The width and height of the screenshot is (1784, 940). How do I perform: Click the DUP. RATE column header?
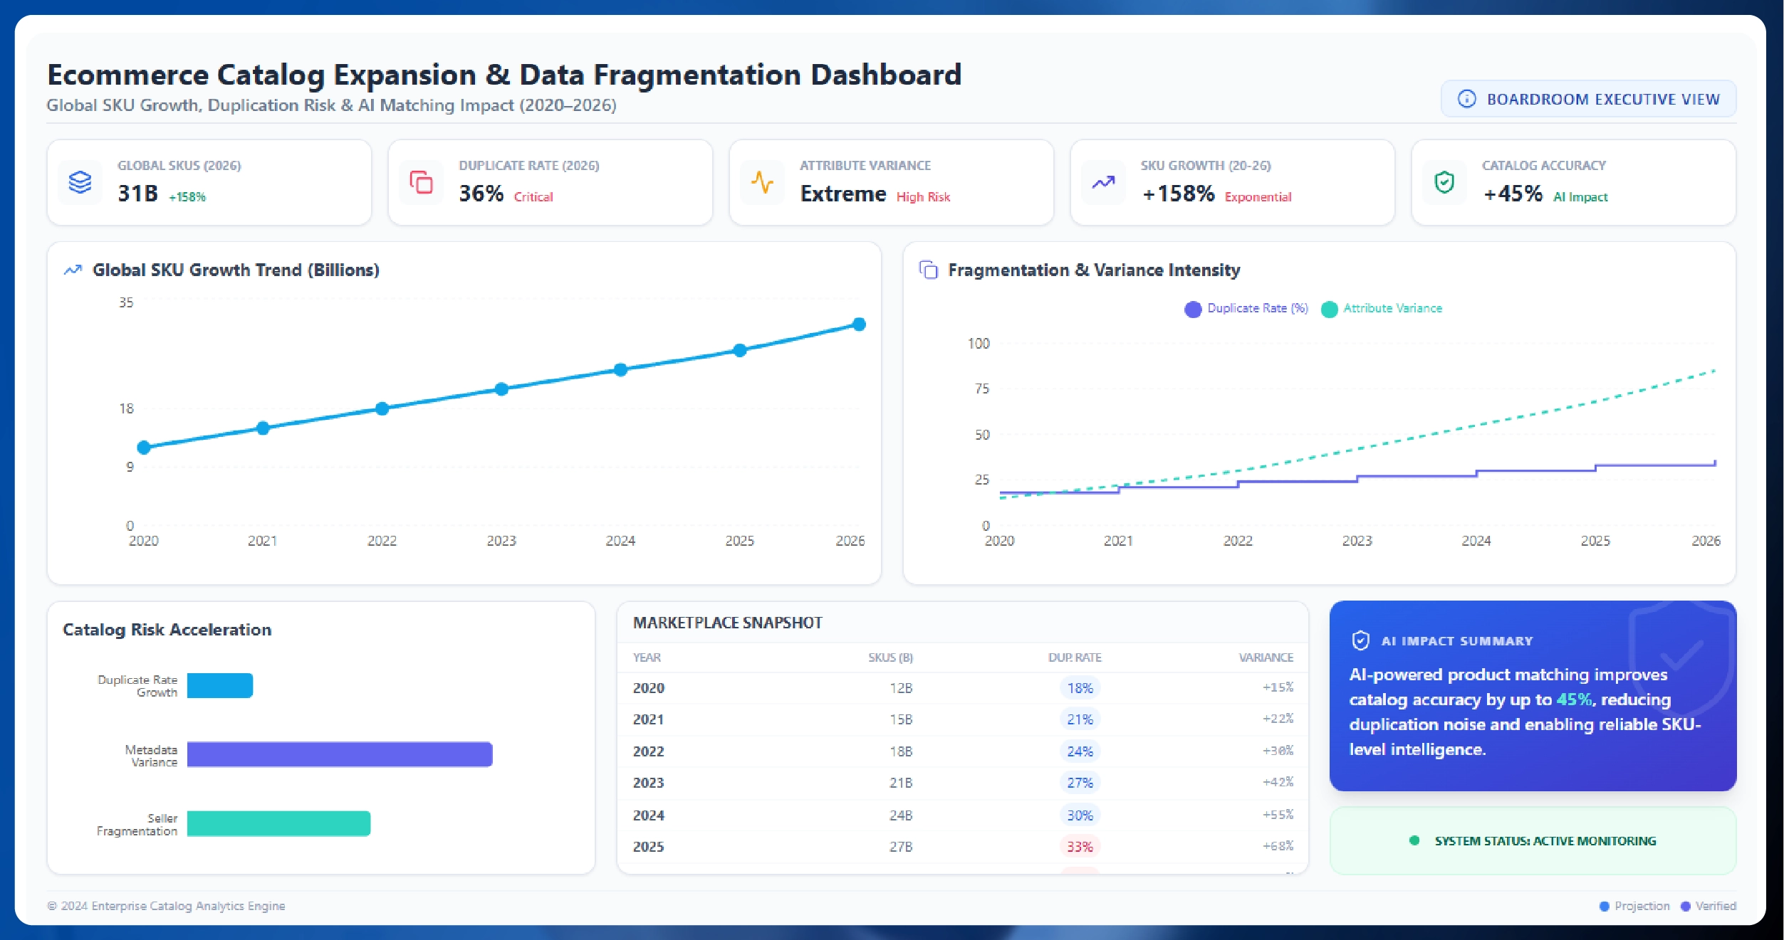coord(1074,658)
